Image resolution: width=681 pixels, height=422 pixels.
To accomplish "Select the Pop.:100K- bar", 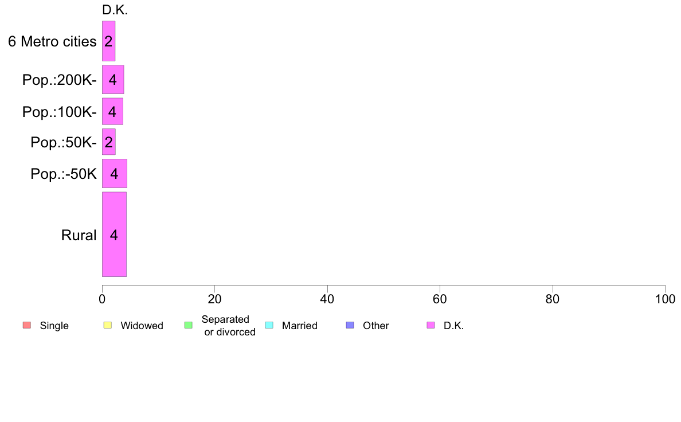I will [x=112, y=111].
